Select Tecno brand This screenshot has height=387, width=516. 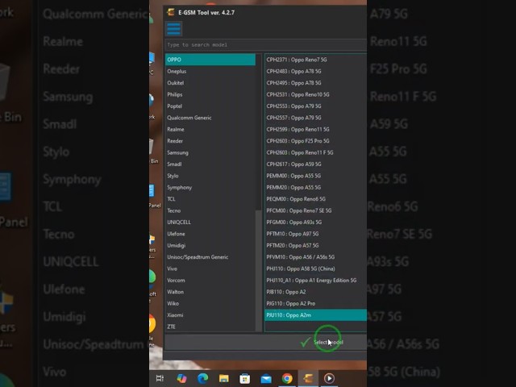[x=210, y=210]
